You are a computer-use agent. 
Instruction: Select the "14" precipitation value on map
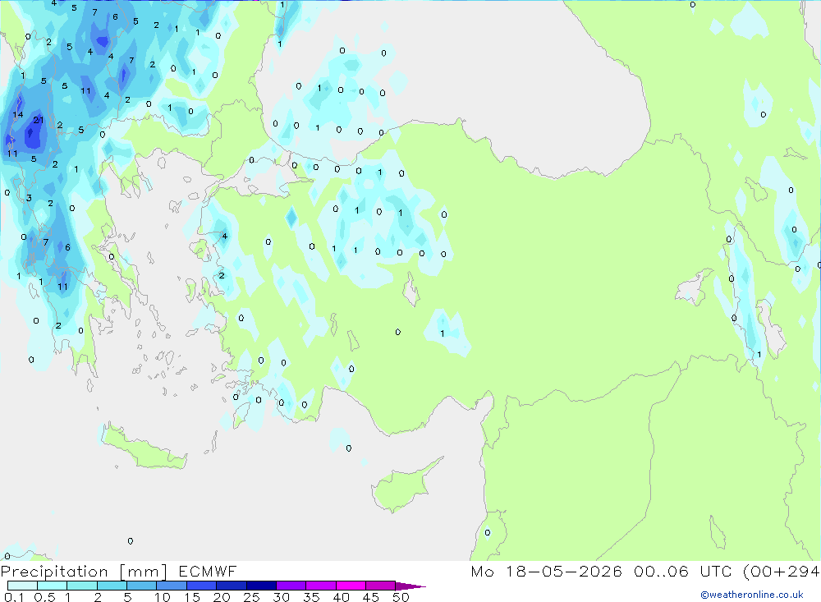click(18, 114)
